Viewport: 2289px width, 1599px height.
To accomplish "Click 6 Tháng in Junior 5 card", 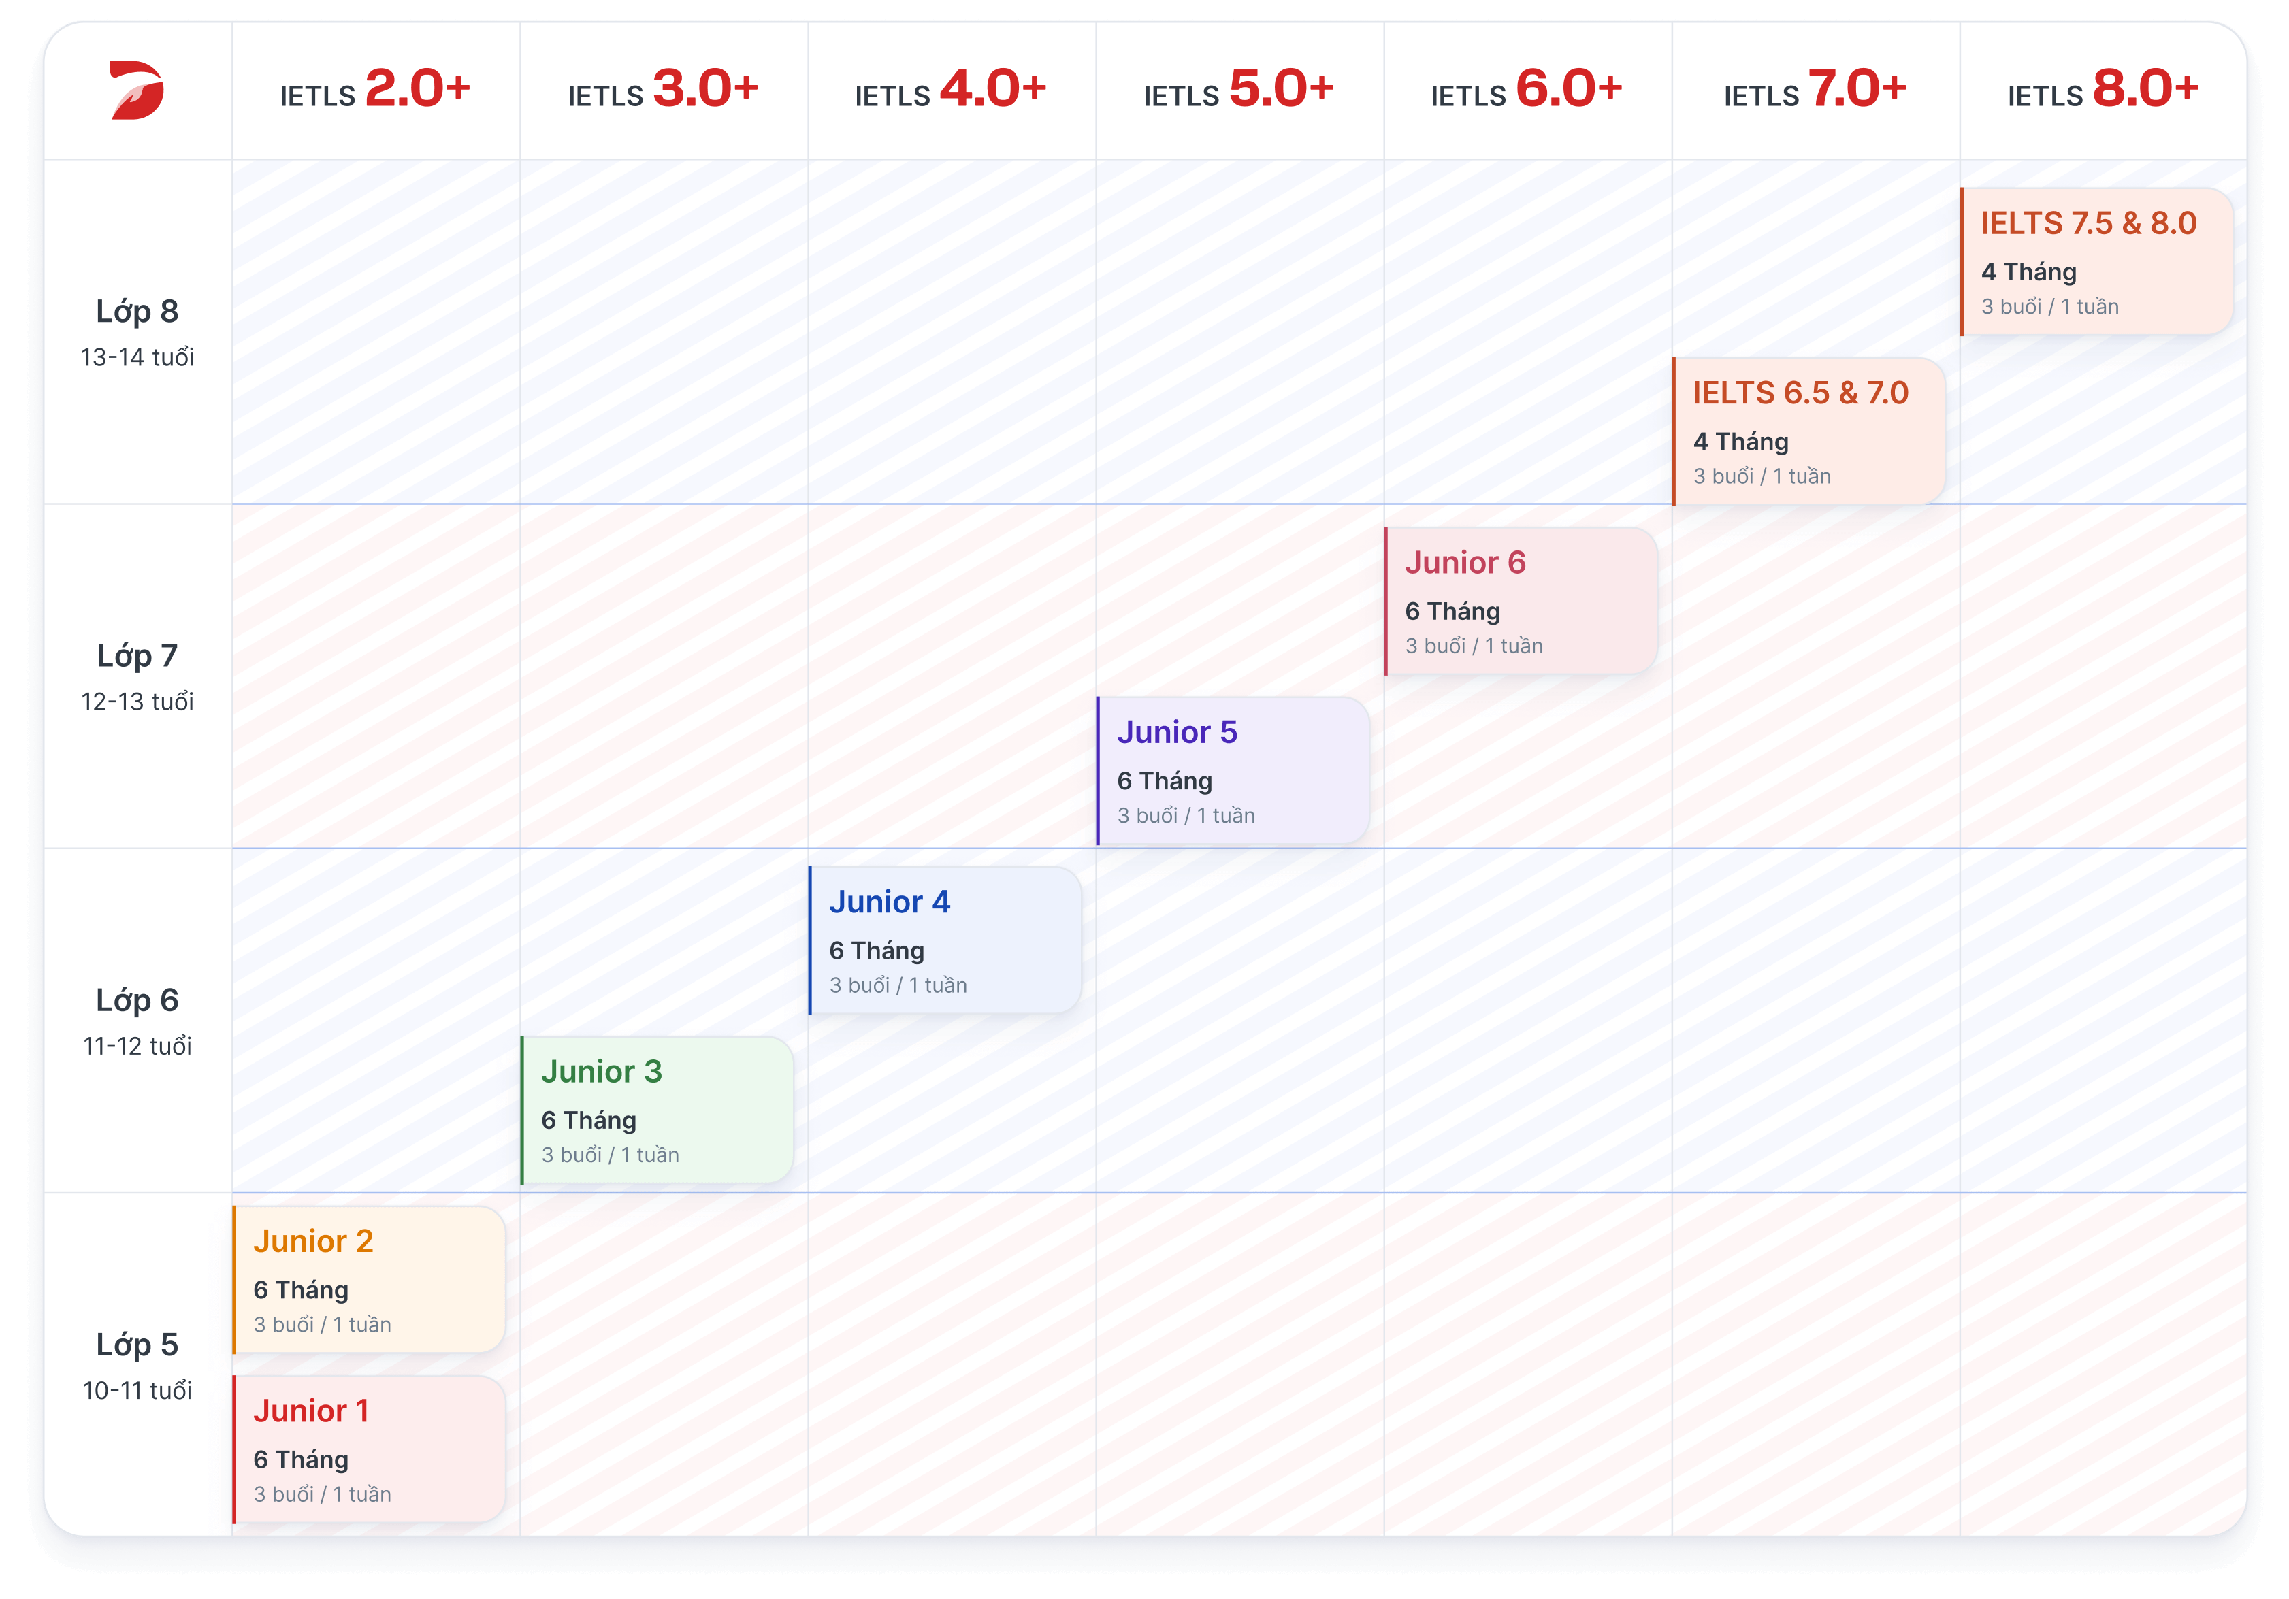I will point(1165,780).
